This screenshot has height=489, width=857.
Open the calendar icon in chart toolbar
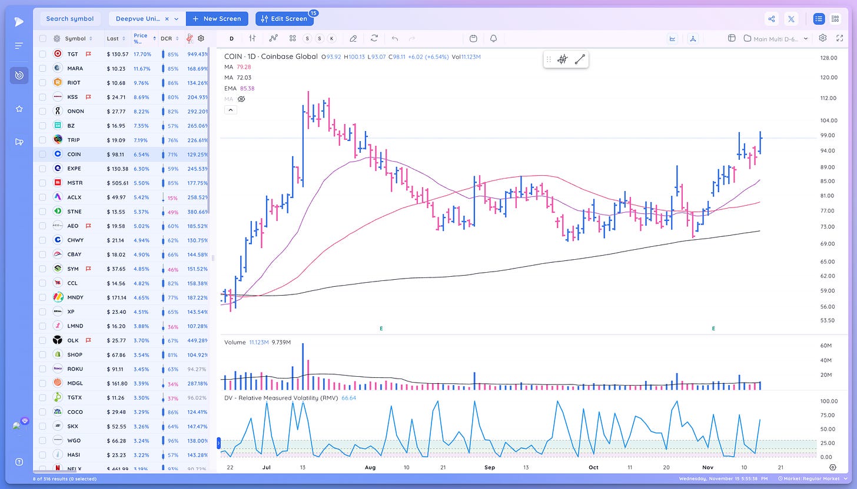pyautogui.click(x=474, y=38)
